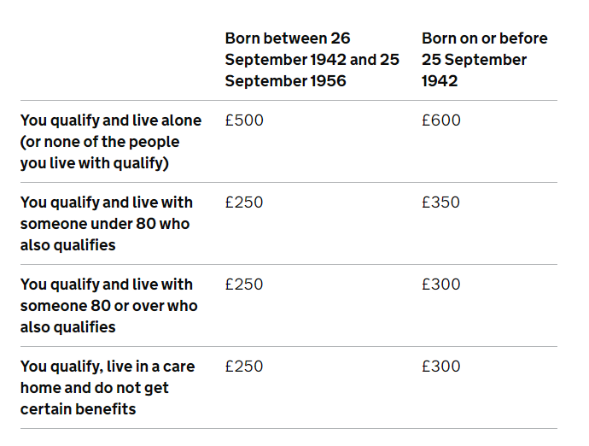Click the 'September 1956' text in the header
The image size is (589, 446).
pyautogui.click(x=285, y=81)
